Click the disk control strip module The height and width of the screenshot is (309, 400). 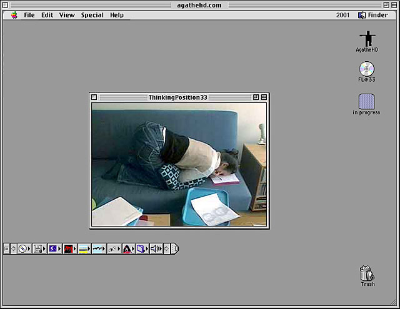pyautogui.click(x=39, y=248)
